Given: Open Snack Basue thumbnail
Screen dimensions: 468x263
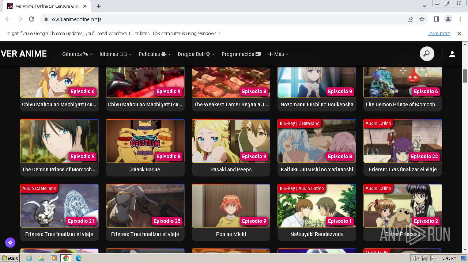Looking at the screenshot, I should click(145, 141).
